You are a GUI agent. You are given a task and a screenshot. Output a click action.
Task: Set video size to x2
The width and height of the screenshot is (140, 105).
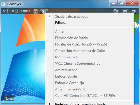15,11
